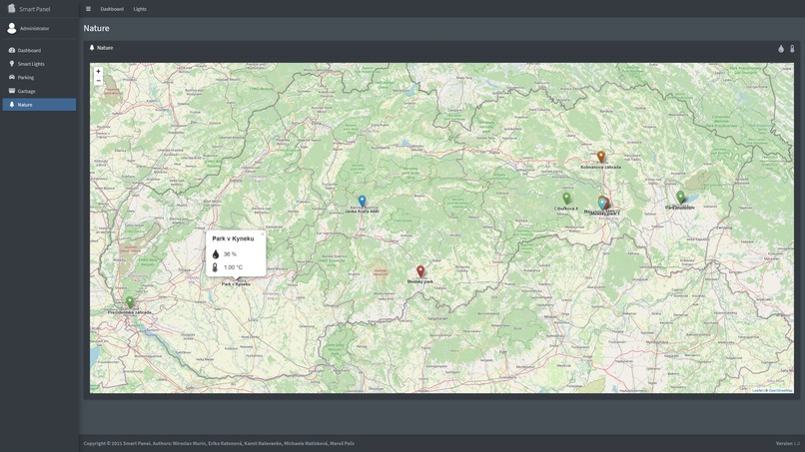Select the green marker near Michalovce
The width and height of the screenshot is (805, 452).
tap(680, 197)
